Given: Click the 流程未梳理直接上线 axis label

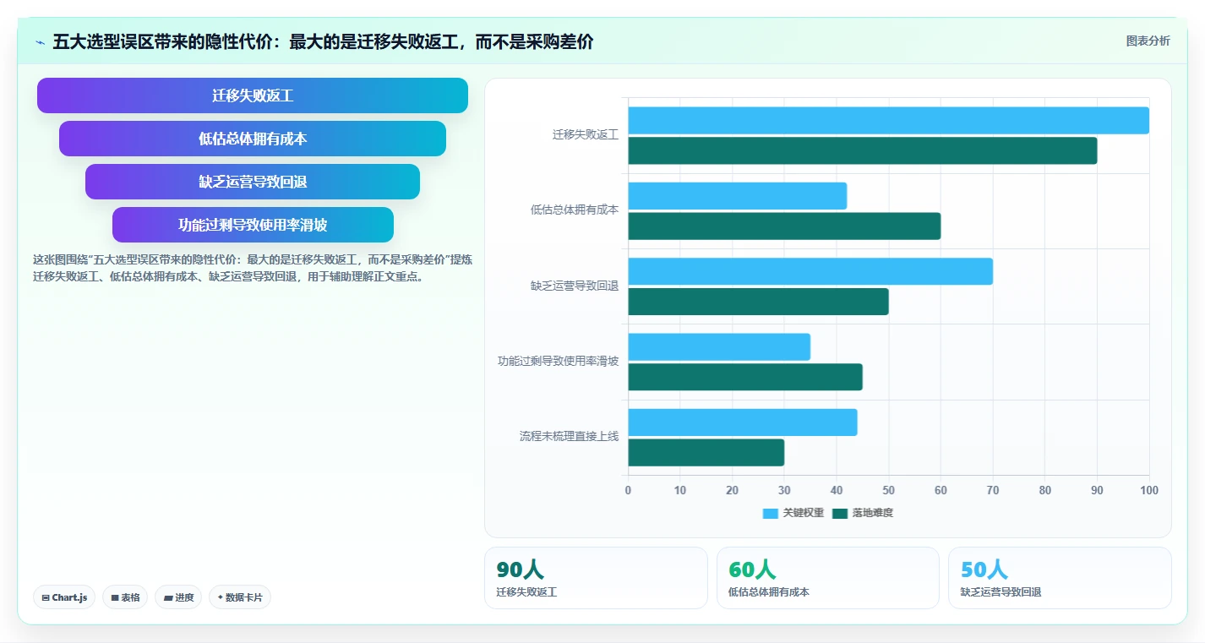Looking at the screenshot, I should (569, 437).
